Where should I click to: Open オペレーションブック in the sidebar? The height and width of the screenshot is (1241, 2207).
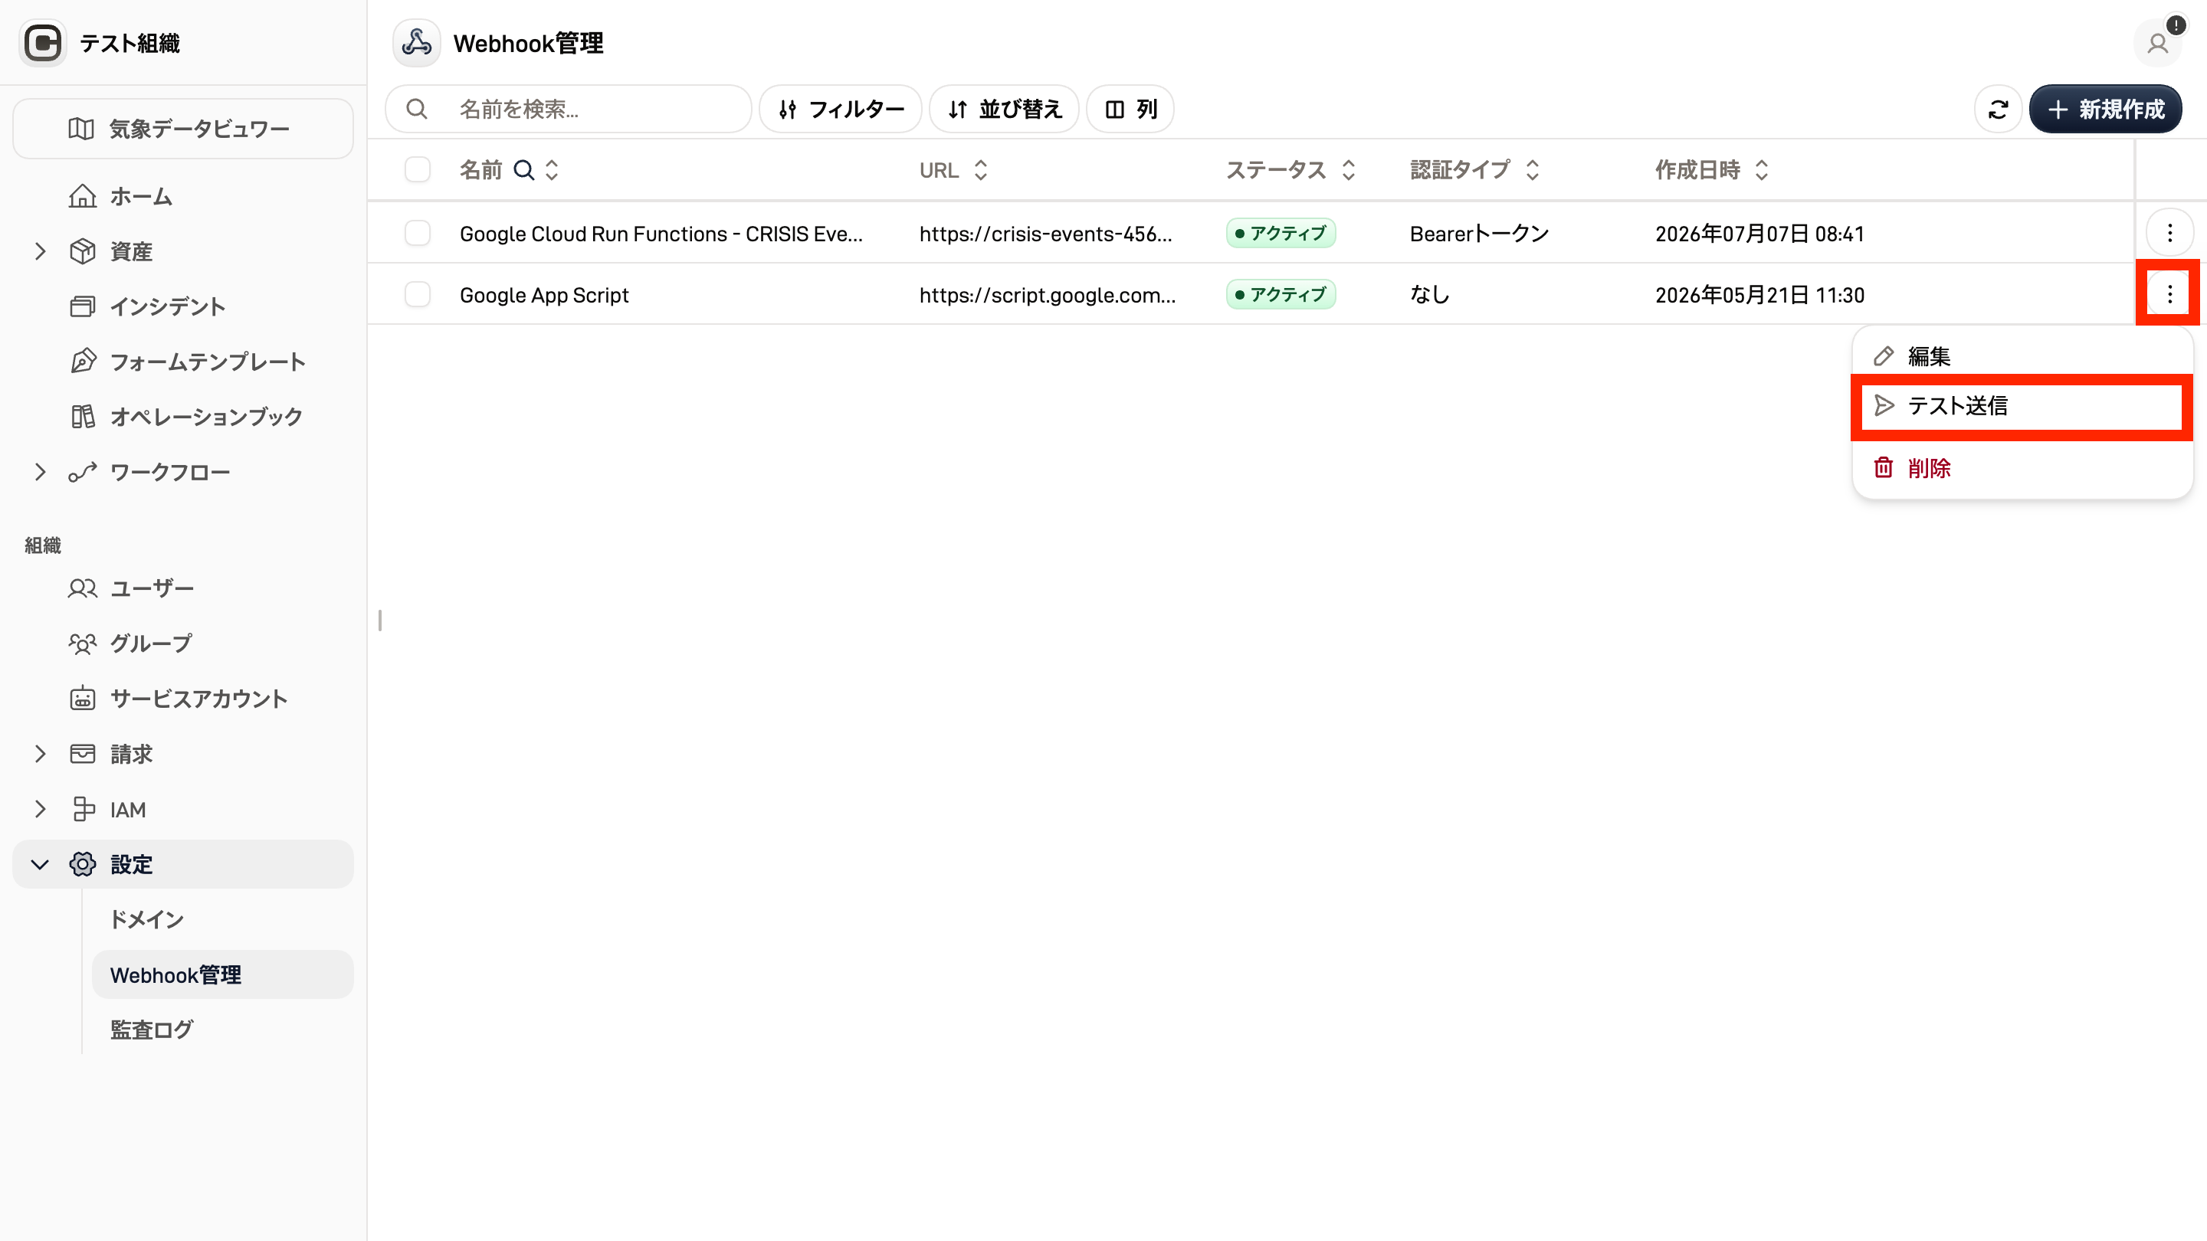click(x=182, y=417)
